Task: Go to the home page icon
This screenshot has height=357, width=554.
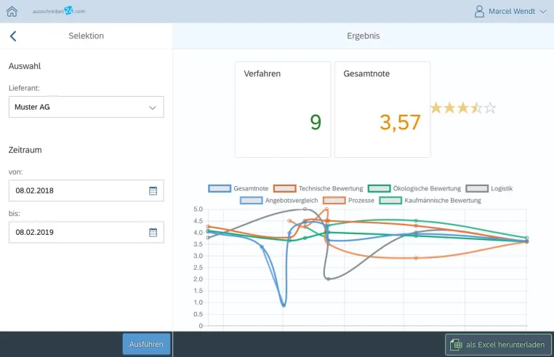Action: point(12,12)
